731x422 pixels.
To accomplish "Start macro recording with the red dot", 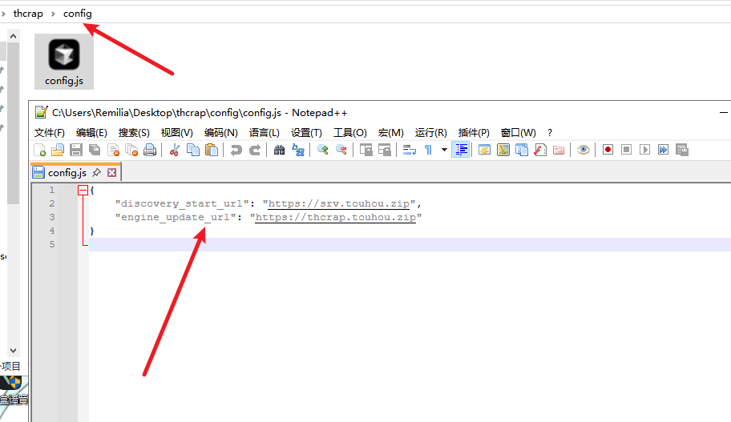I will tap(608, 150).
